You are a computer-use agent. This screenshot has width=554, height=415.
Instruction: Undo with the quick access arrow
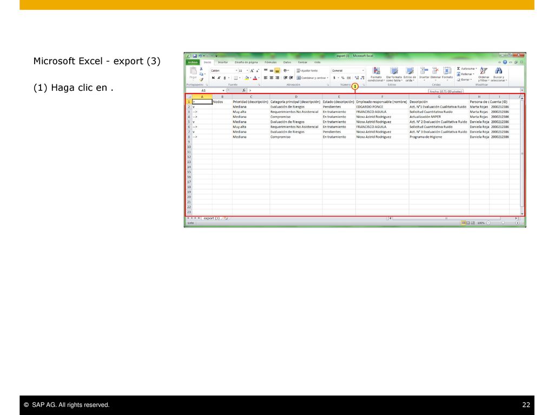click(x=200, y=56)
